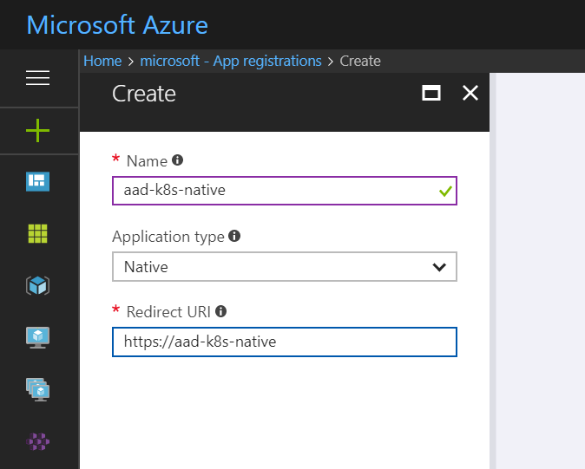
Task: Show info tooltip for Redirect URI
Action: point(221,311)
